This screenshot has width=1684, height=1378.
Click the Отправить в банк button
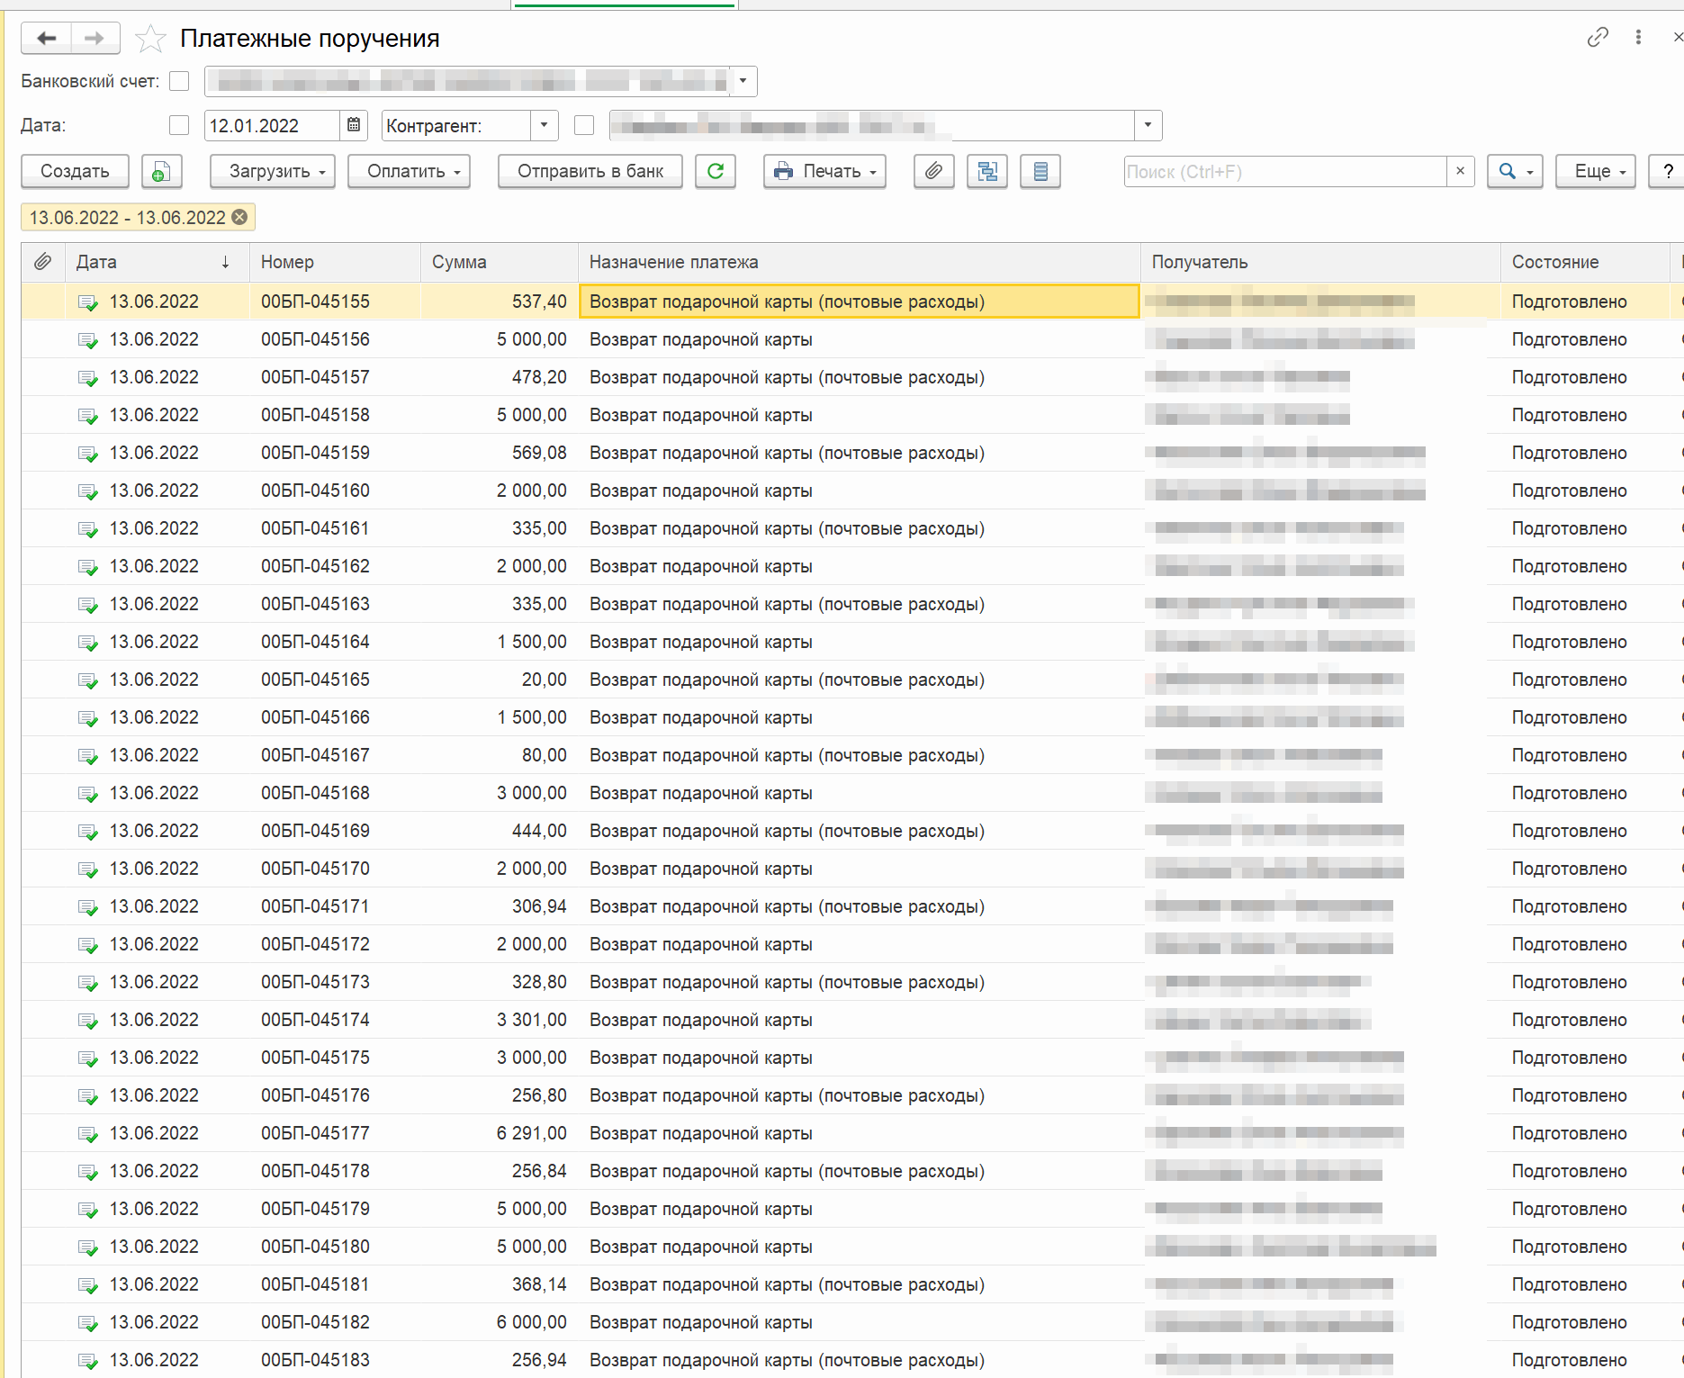590,171
